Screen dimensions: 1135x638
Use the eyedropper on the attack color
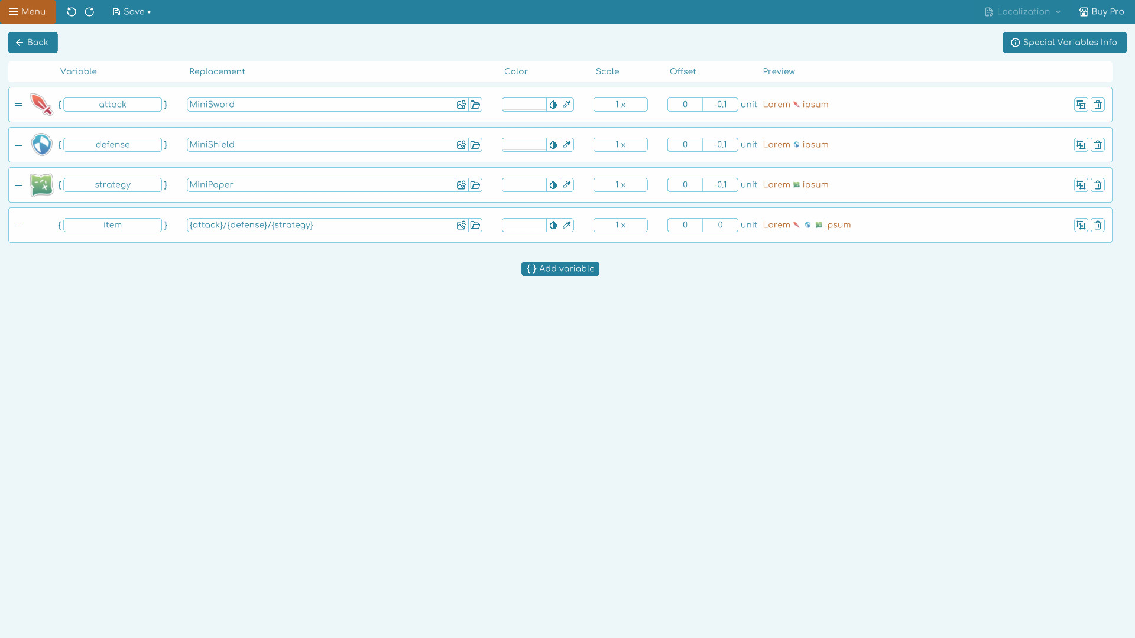pyautogui.click(x=567, y=104)
